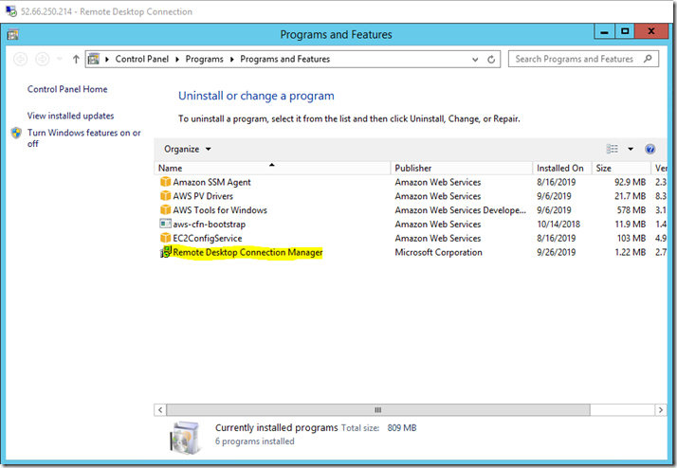This screenshot has height=468, width=677.
Task: Expand the chevron after Programs breadcrumb
Action: [x=232, y=59]
